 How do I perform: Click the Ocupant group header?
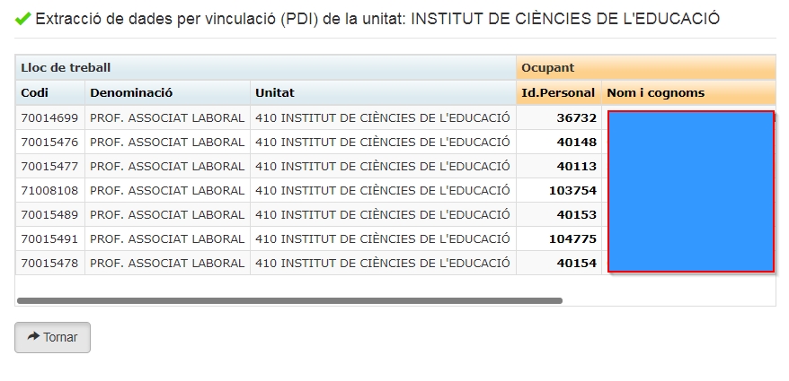point(548,68)
